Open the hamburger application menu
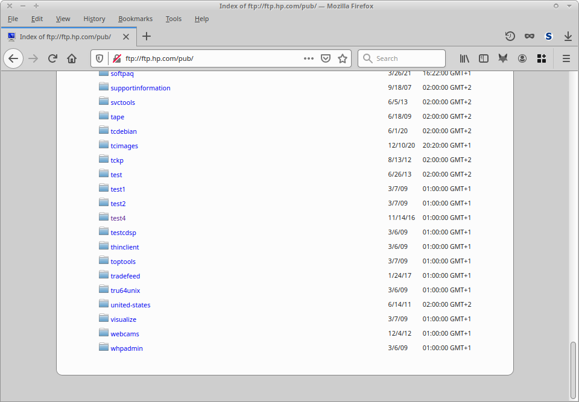The width and height of the screenshot is (579, 402). 566,58
